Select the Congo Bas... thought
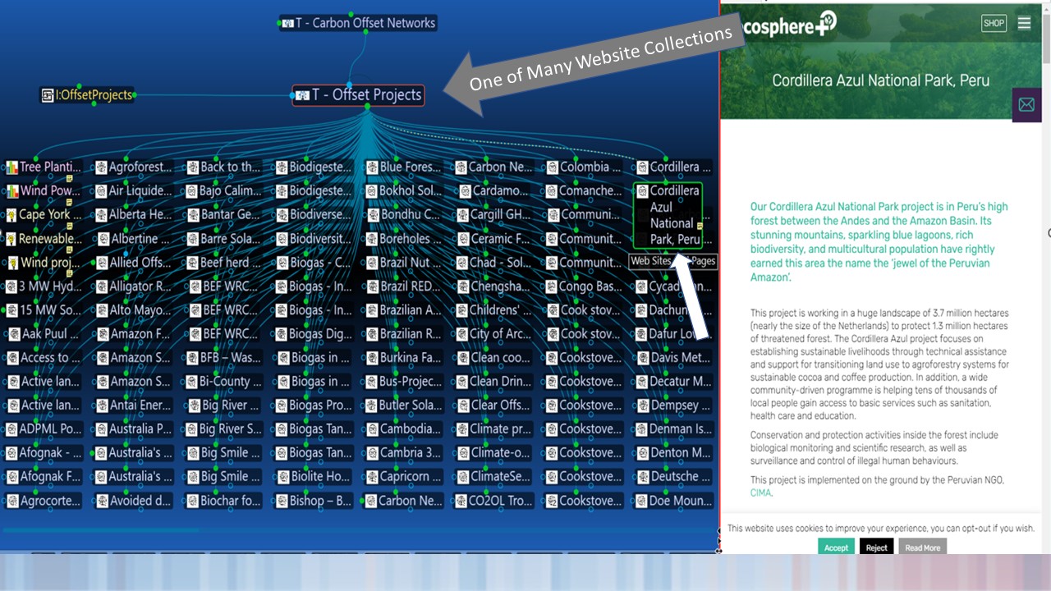 coord(583,286)
